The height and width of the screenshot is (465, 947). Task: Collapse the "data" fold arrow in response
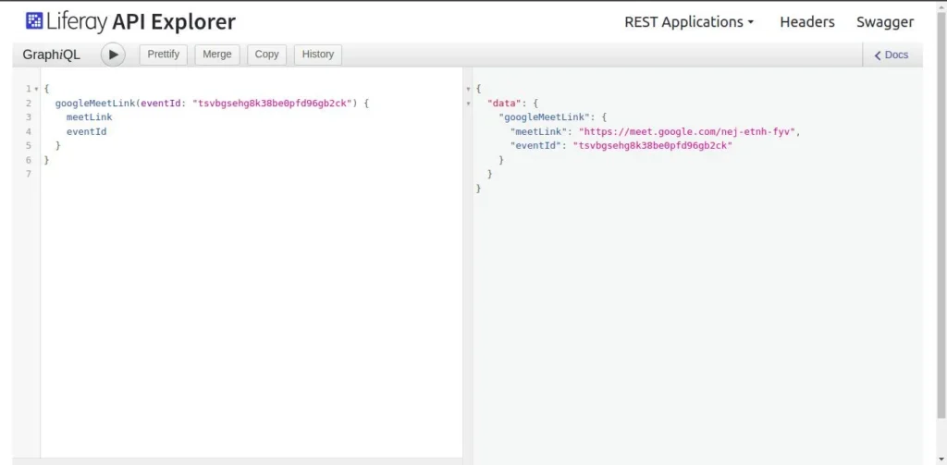point(468,104)
